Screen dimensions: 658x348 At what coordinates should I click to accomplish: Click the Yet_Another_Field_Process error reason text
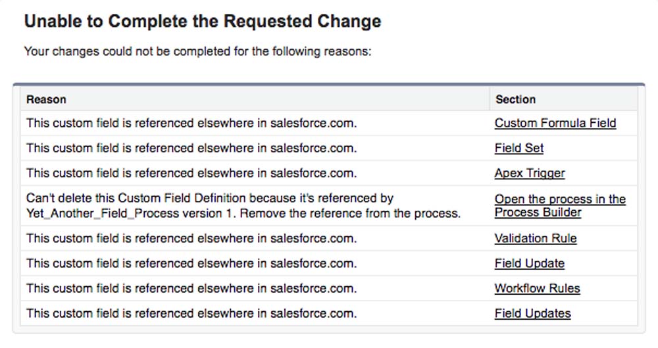point(243,206)
